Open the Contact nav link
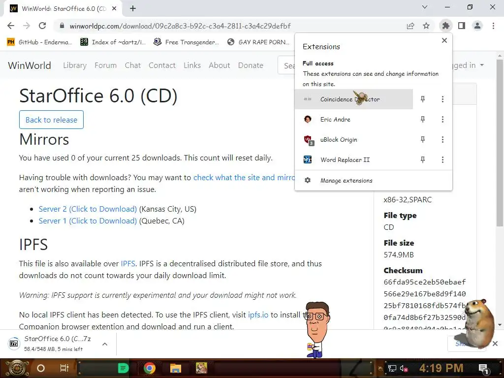Image resolution: width=504 pixels, height=378 pixels. click(162, 65)
